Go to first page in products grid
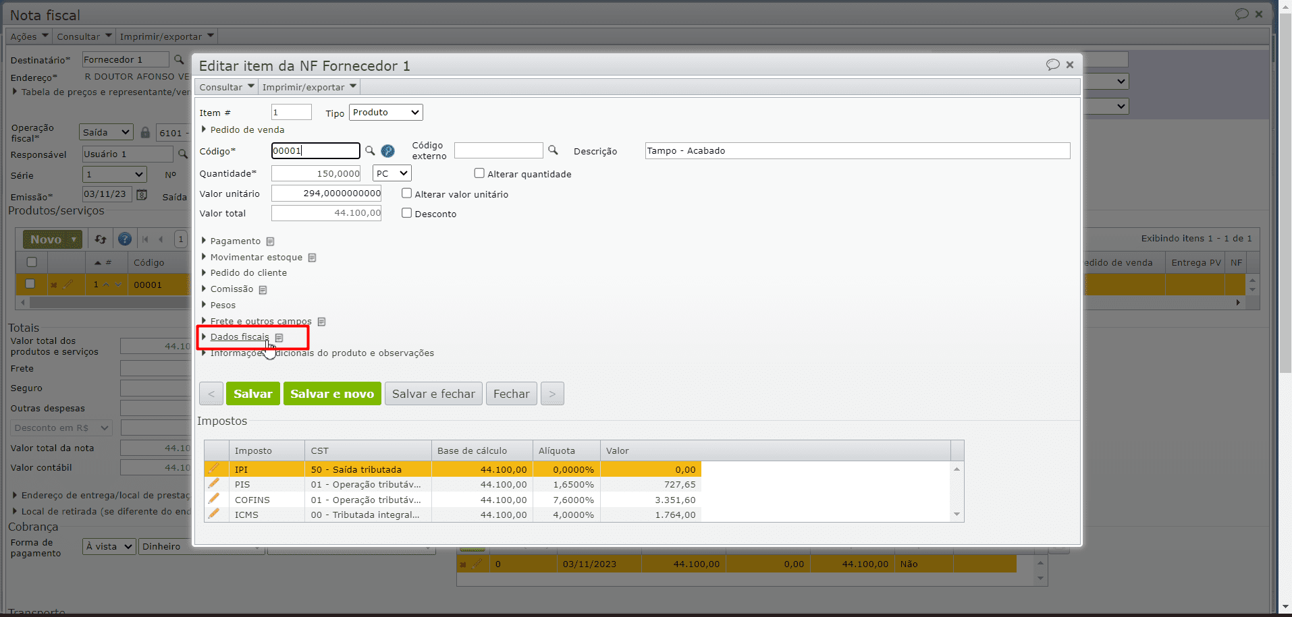The width and height of the screenshot is (1292, 617). [x=145, y=239]
